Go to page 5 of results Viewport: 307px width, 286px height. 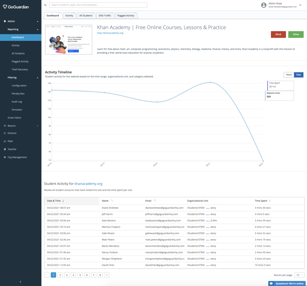click(x=80, y=275)
